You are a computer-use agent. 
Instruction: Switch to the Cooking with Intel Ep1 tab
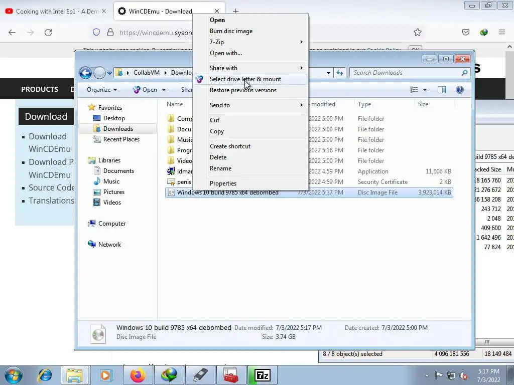56,12
